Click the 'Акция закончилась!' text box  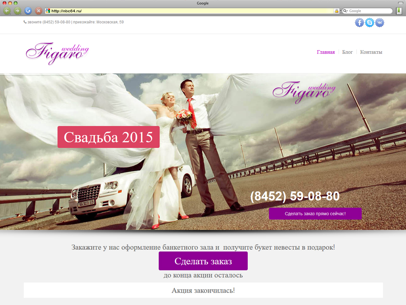tap(203, 290)
